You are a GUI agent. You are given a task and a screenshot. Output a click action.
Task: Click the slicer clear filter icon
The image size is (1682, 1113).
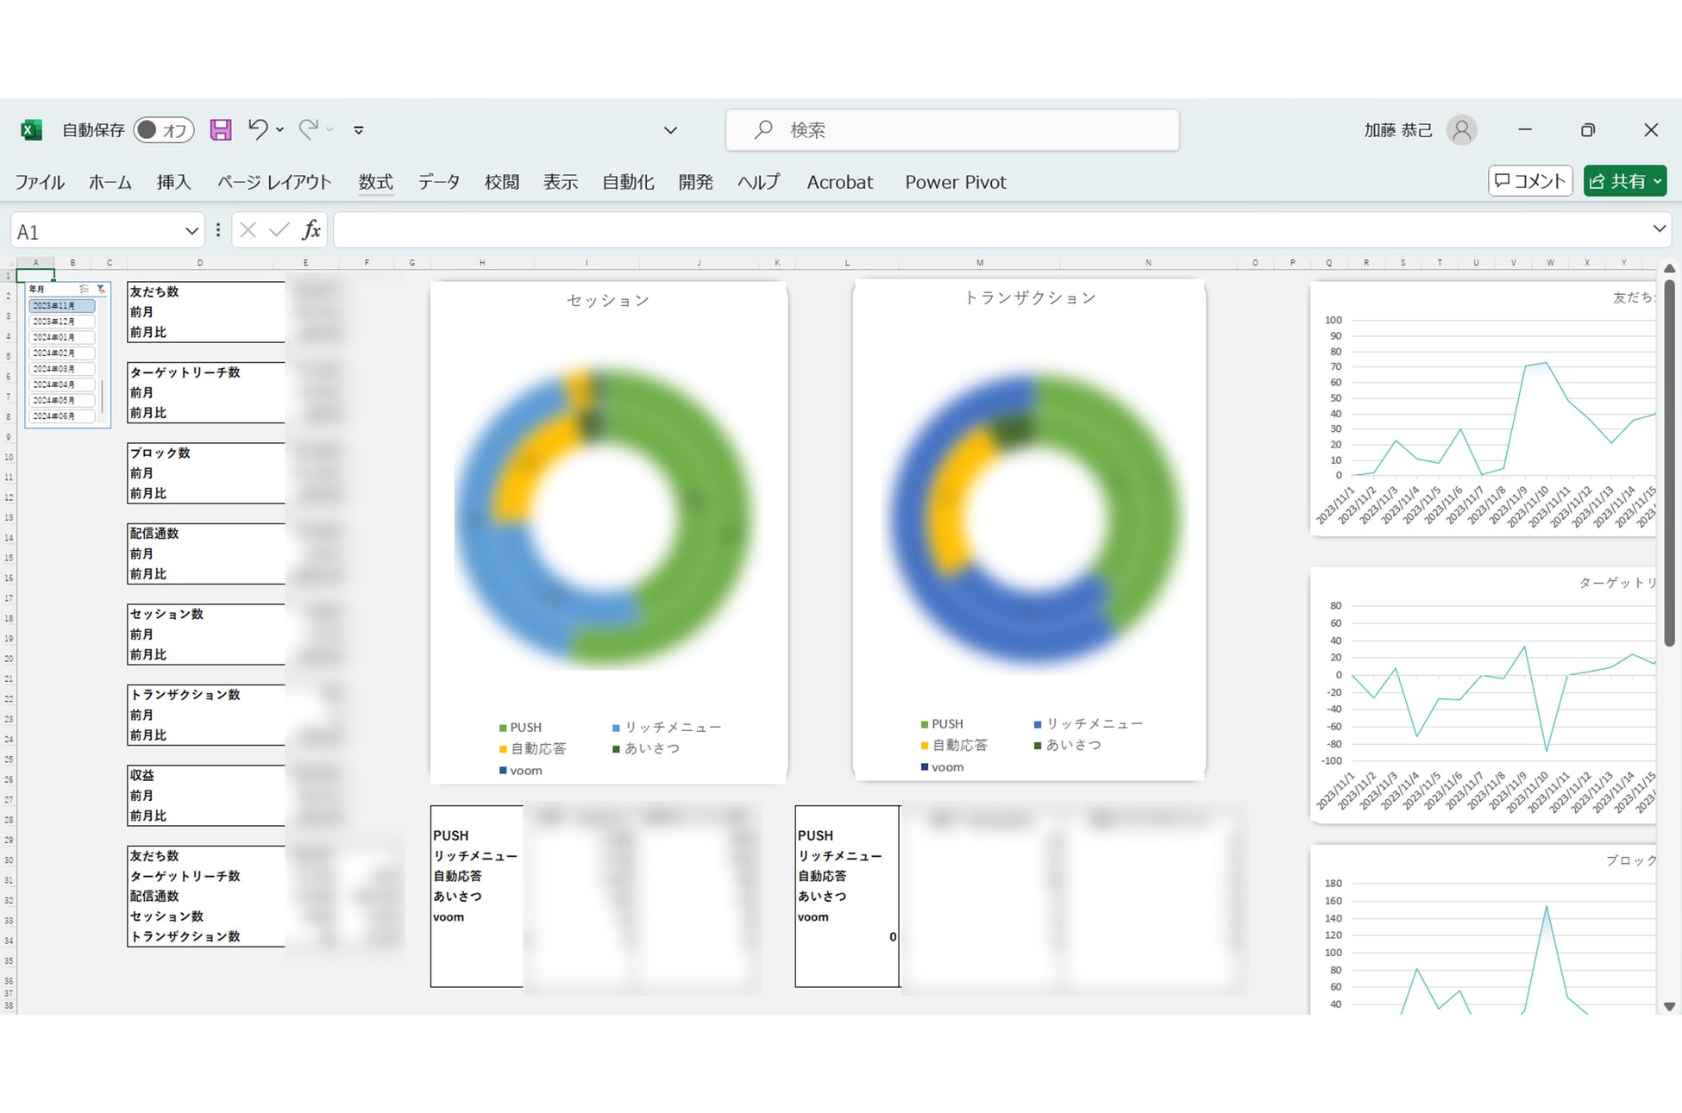(101, 289)
